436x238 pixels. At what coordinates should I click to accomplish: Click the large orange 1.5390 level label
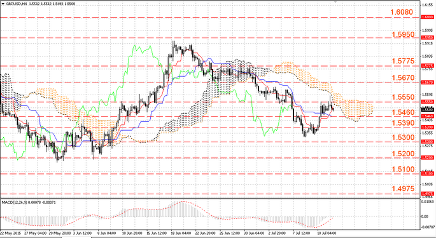point(403,123)
